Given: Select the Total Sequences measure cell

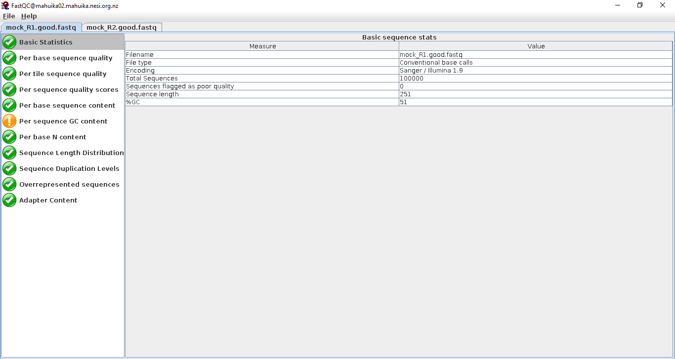Looking at the screenshot, I should (262, 79).
